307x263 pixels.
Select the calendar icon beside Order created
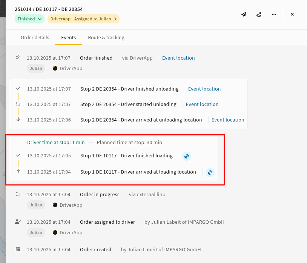click(17, 249)
